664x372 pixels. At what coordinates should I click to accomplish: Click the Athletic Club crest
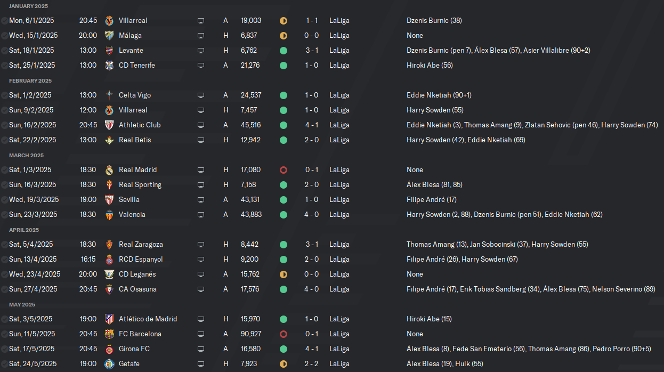click(x=109, y=125)
